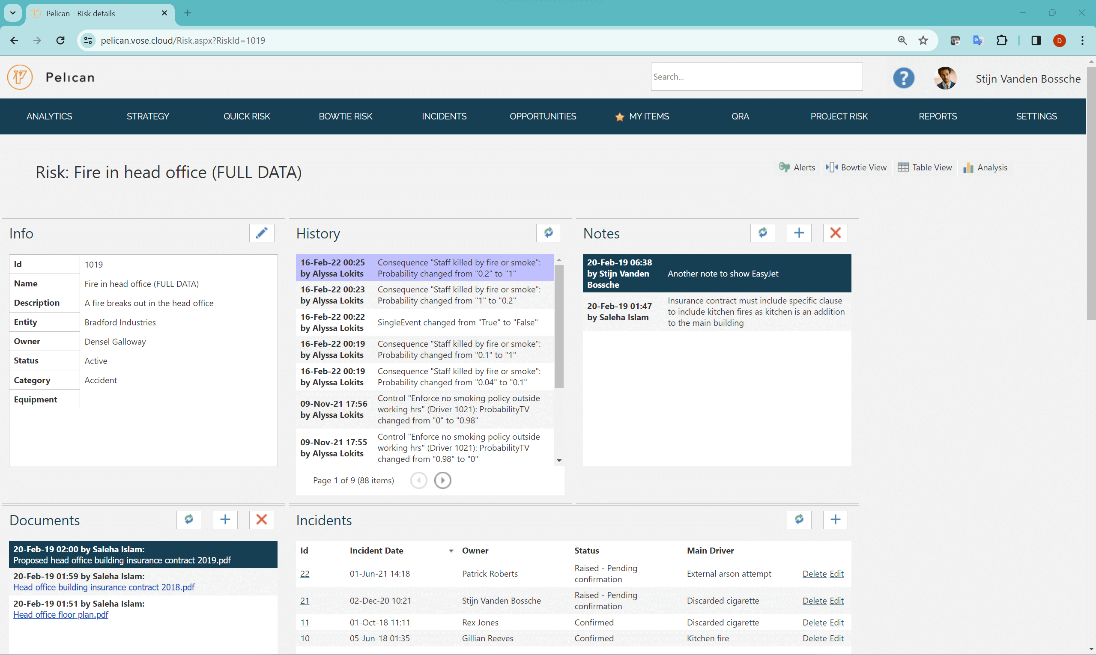The height and width of the screenshot is (655, 1096).
Task: Add a new incident with the plus icon
Action: point(835,519)
